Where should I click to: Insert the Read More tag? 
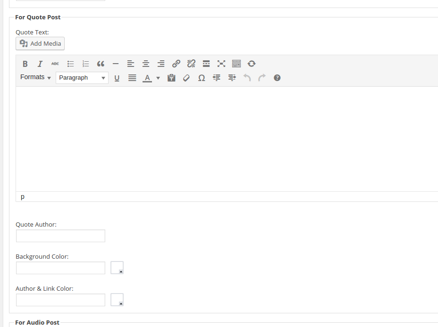tap(206, 64)
